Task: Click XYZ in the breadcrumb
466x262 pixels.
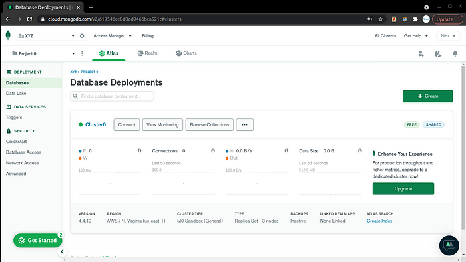Action: tap(73, 72)
